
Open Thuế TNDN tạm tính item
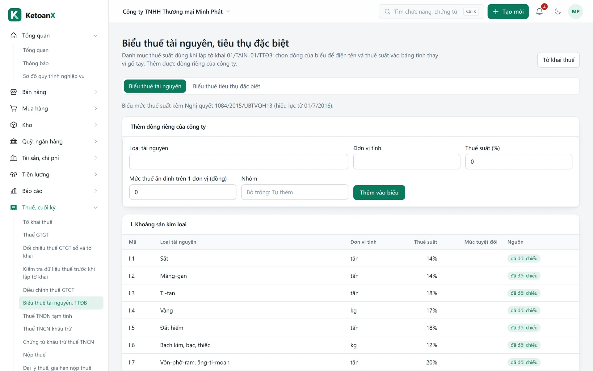click(x=47, y=316)
